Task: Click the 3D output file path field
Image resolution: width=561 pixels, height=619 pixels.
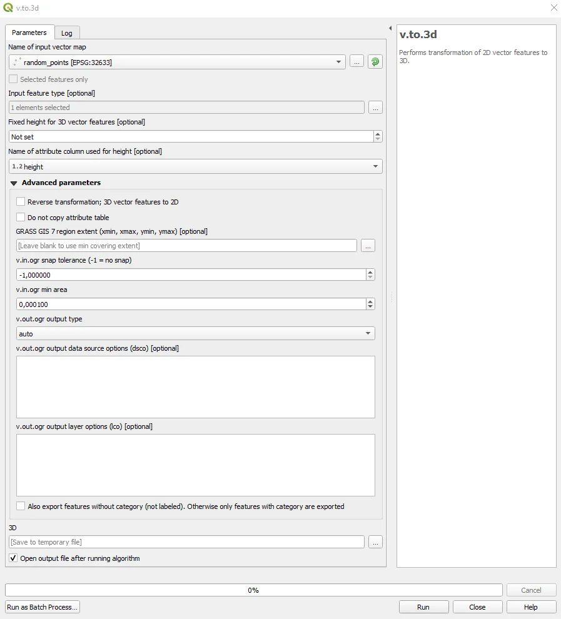Action: (186, 542)
